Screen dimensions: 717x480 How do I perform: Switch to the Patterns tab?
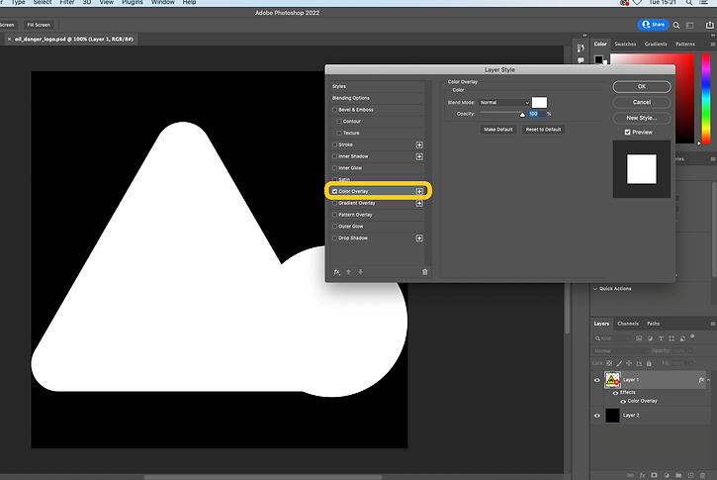[685, 45]
